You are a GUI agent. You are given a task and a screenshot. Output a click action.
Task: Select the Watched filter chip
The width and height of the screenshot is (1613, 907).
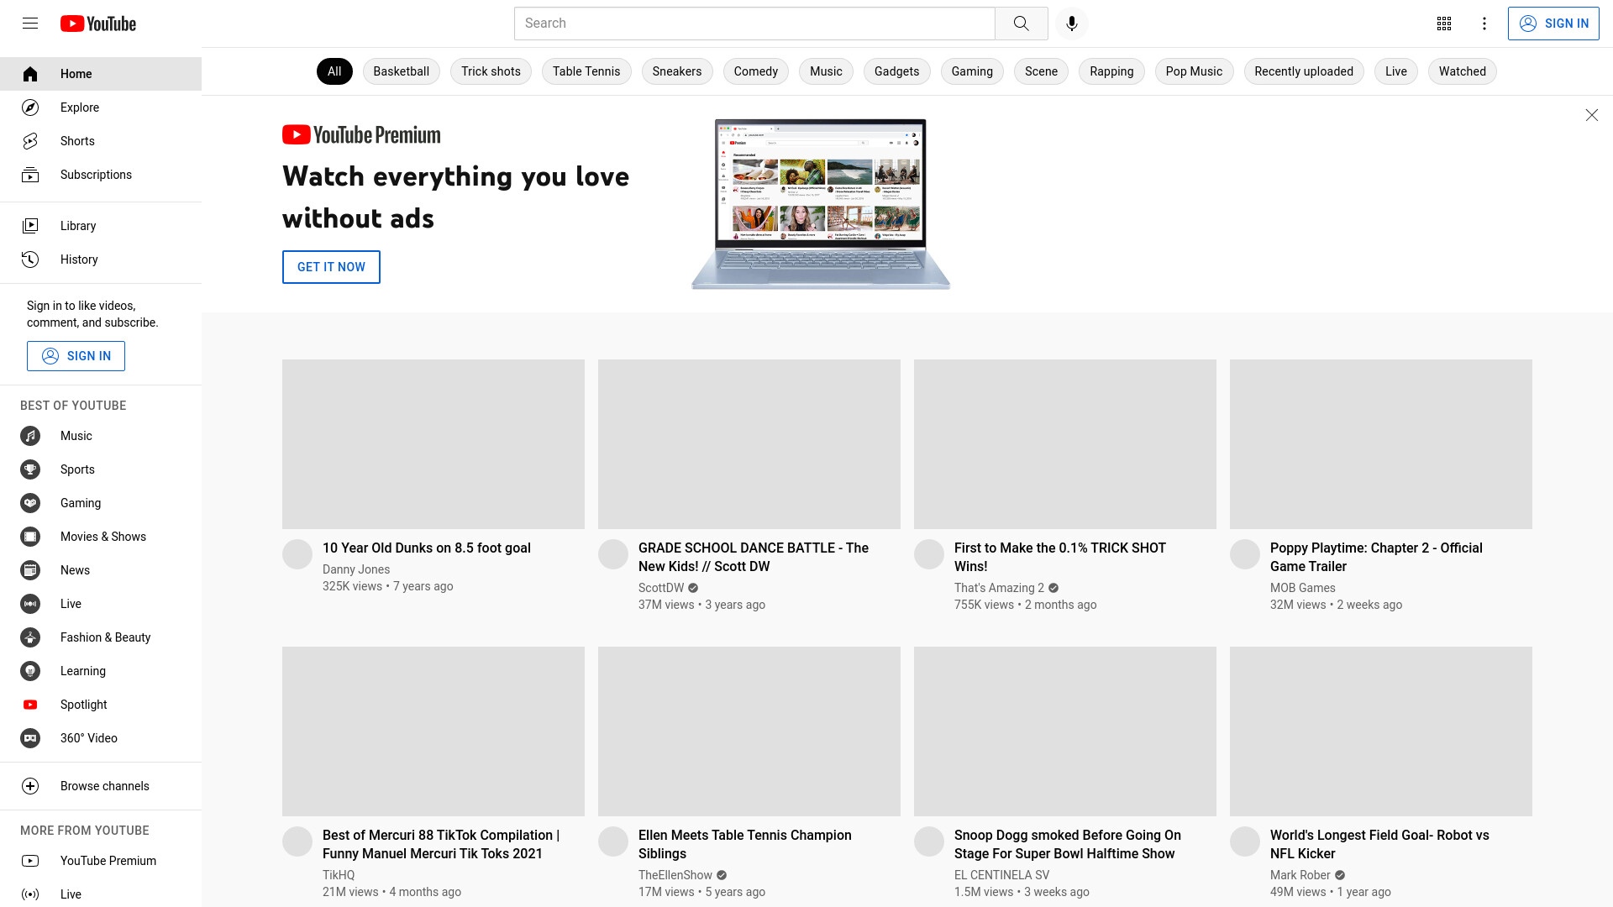click(1463, 71)
